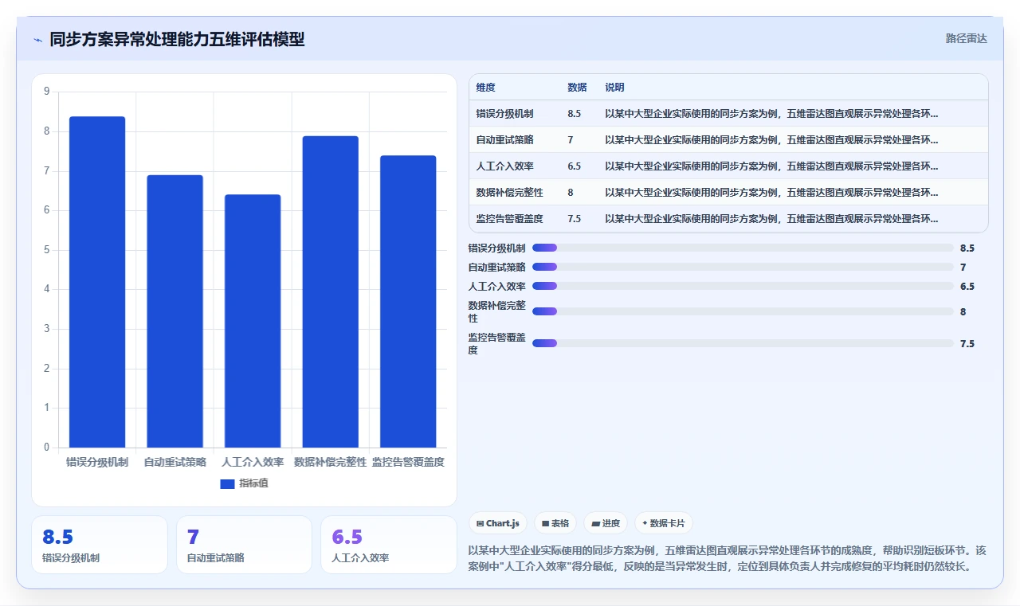Click the 6.5 value in table
This screenshot has height=606, width=1020.
[575, 166]
